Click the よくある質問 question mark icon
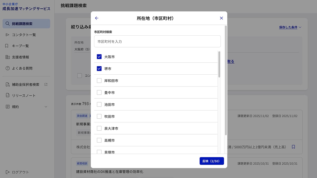This screenshot has width=317, height=178. [x=7, y=68]
